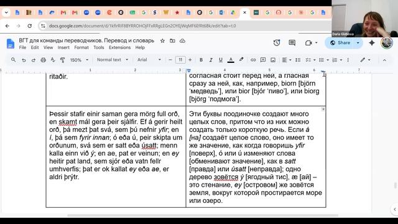398x224 pixels.
Task: Open text alignment options
Action: [287, 60]
